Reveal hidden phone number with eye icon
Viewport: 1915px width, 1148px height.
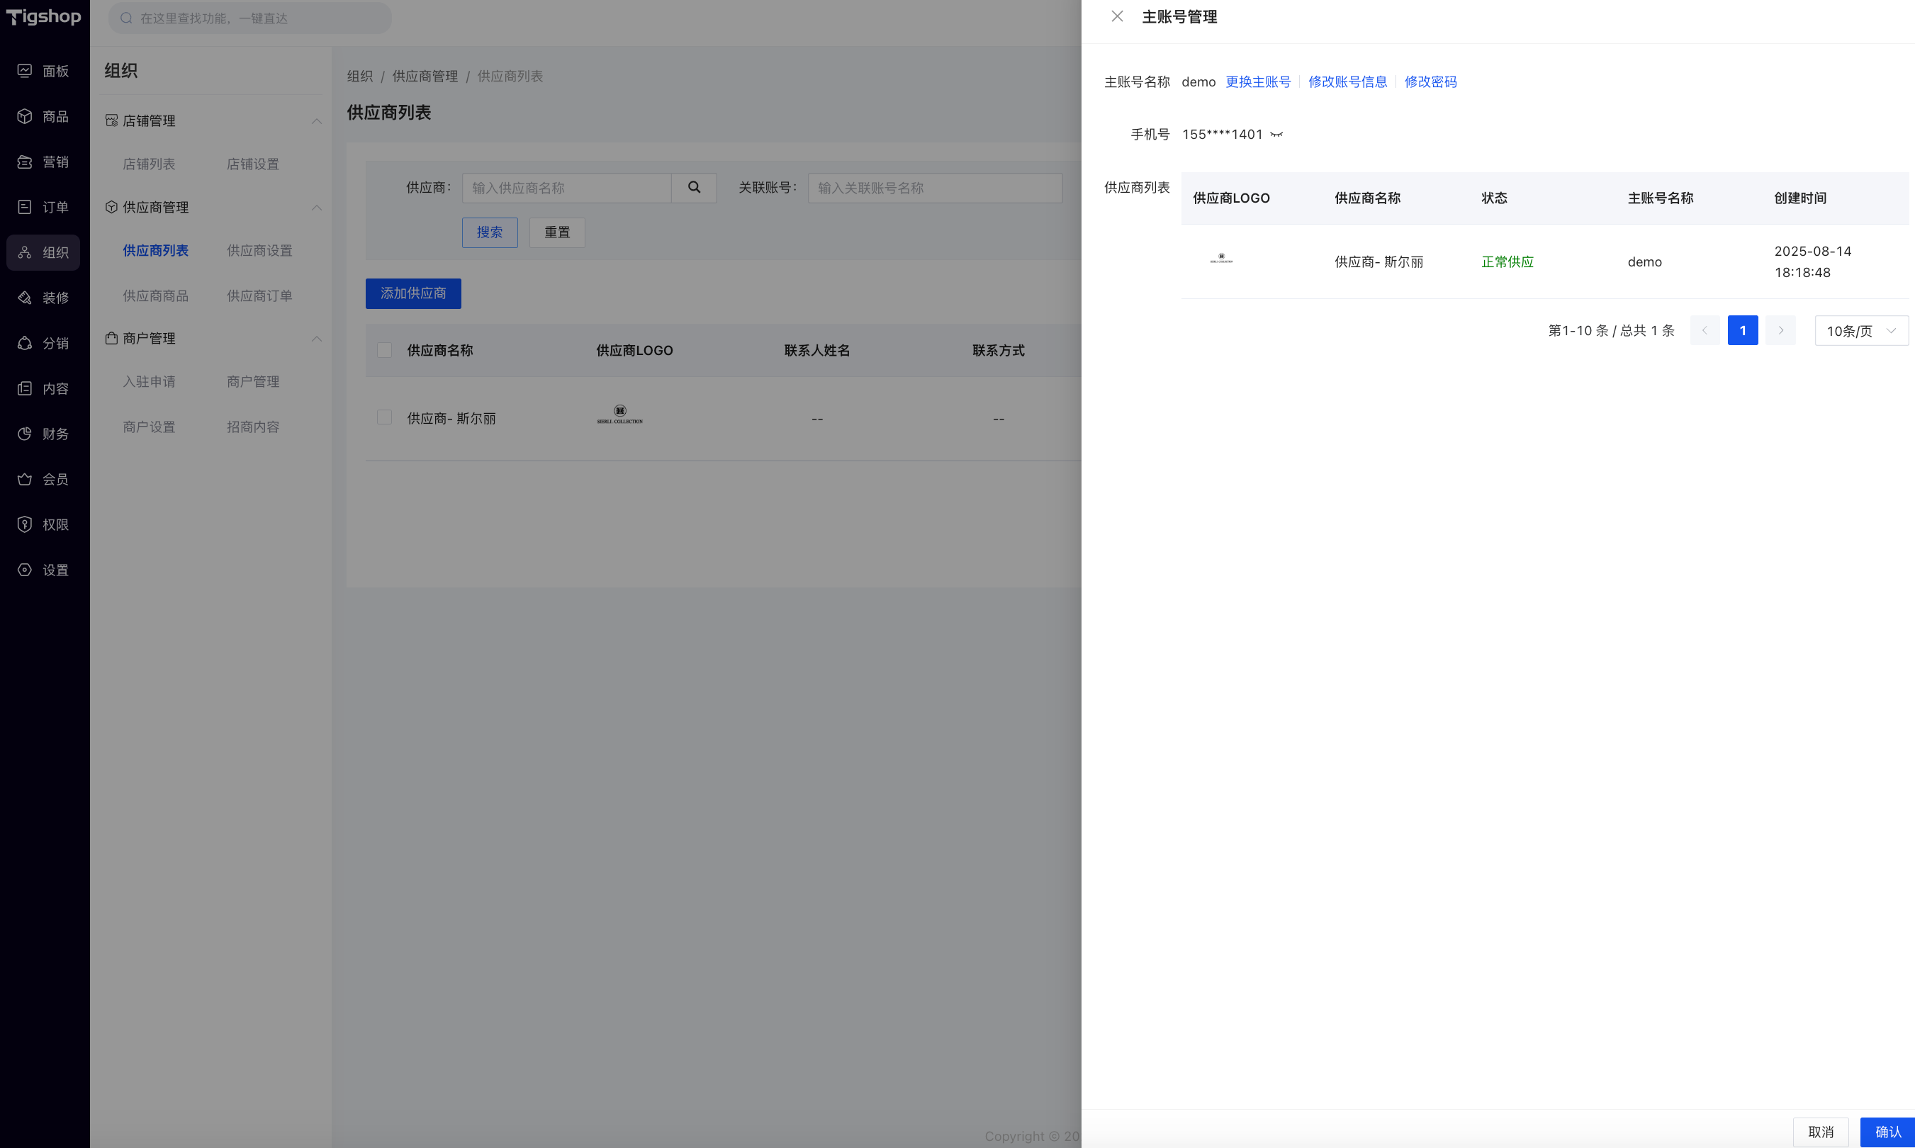click(x=1276, y=135)
